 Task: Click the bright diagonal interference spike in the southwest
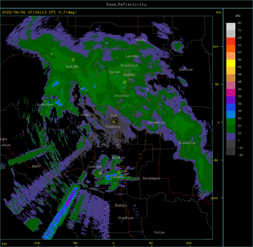pyautogui.click(x=62, y=212)
